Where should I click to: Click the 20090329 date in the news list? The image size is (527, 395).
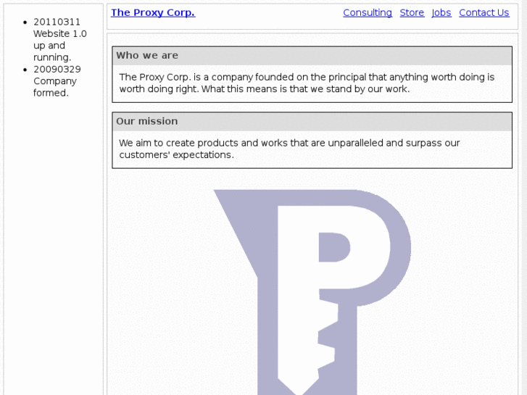(57, 70)
